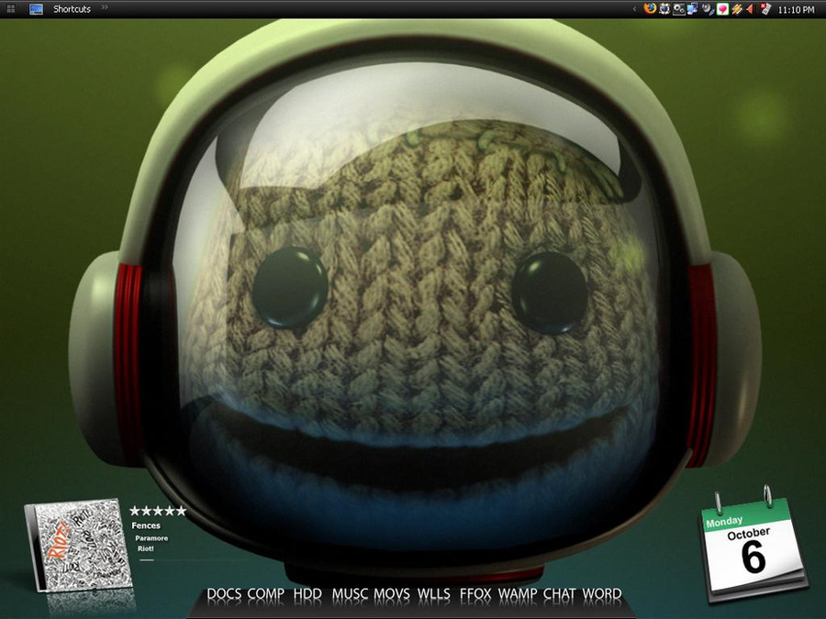Open Firefox tray icon
This screenshot has height=619, width=826.
tap(650, 9)
